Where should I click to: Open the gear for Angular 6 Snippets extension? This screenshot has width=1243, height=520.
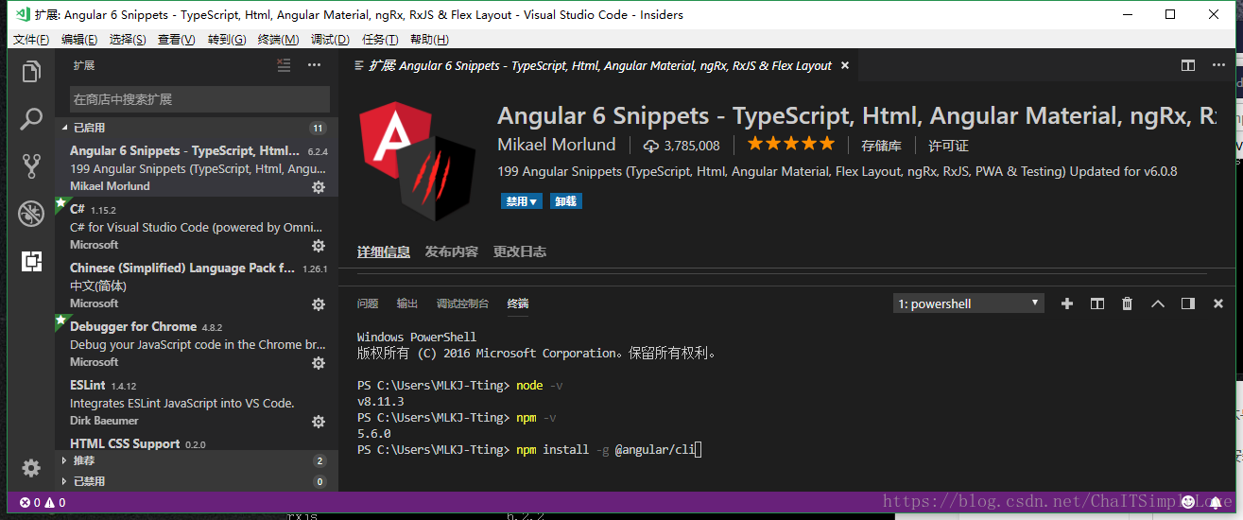point(319,187)
